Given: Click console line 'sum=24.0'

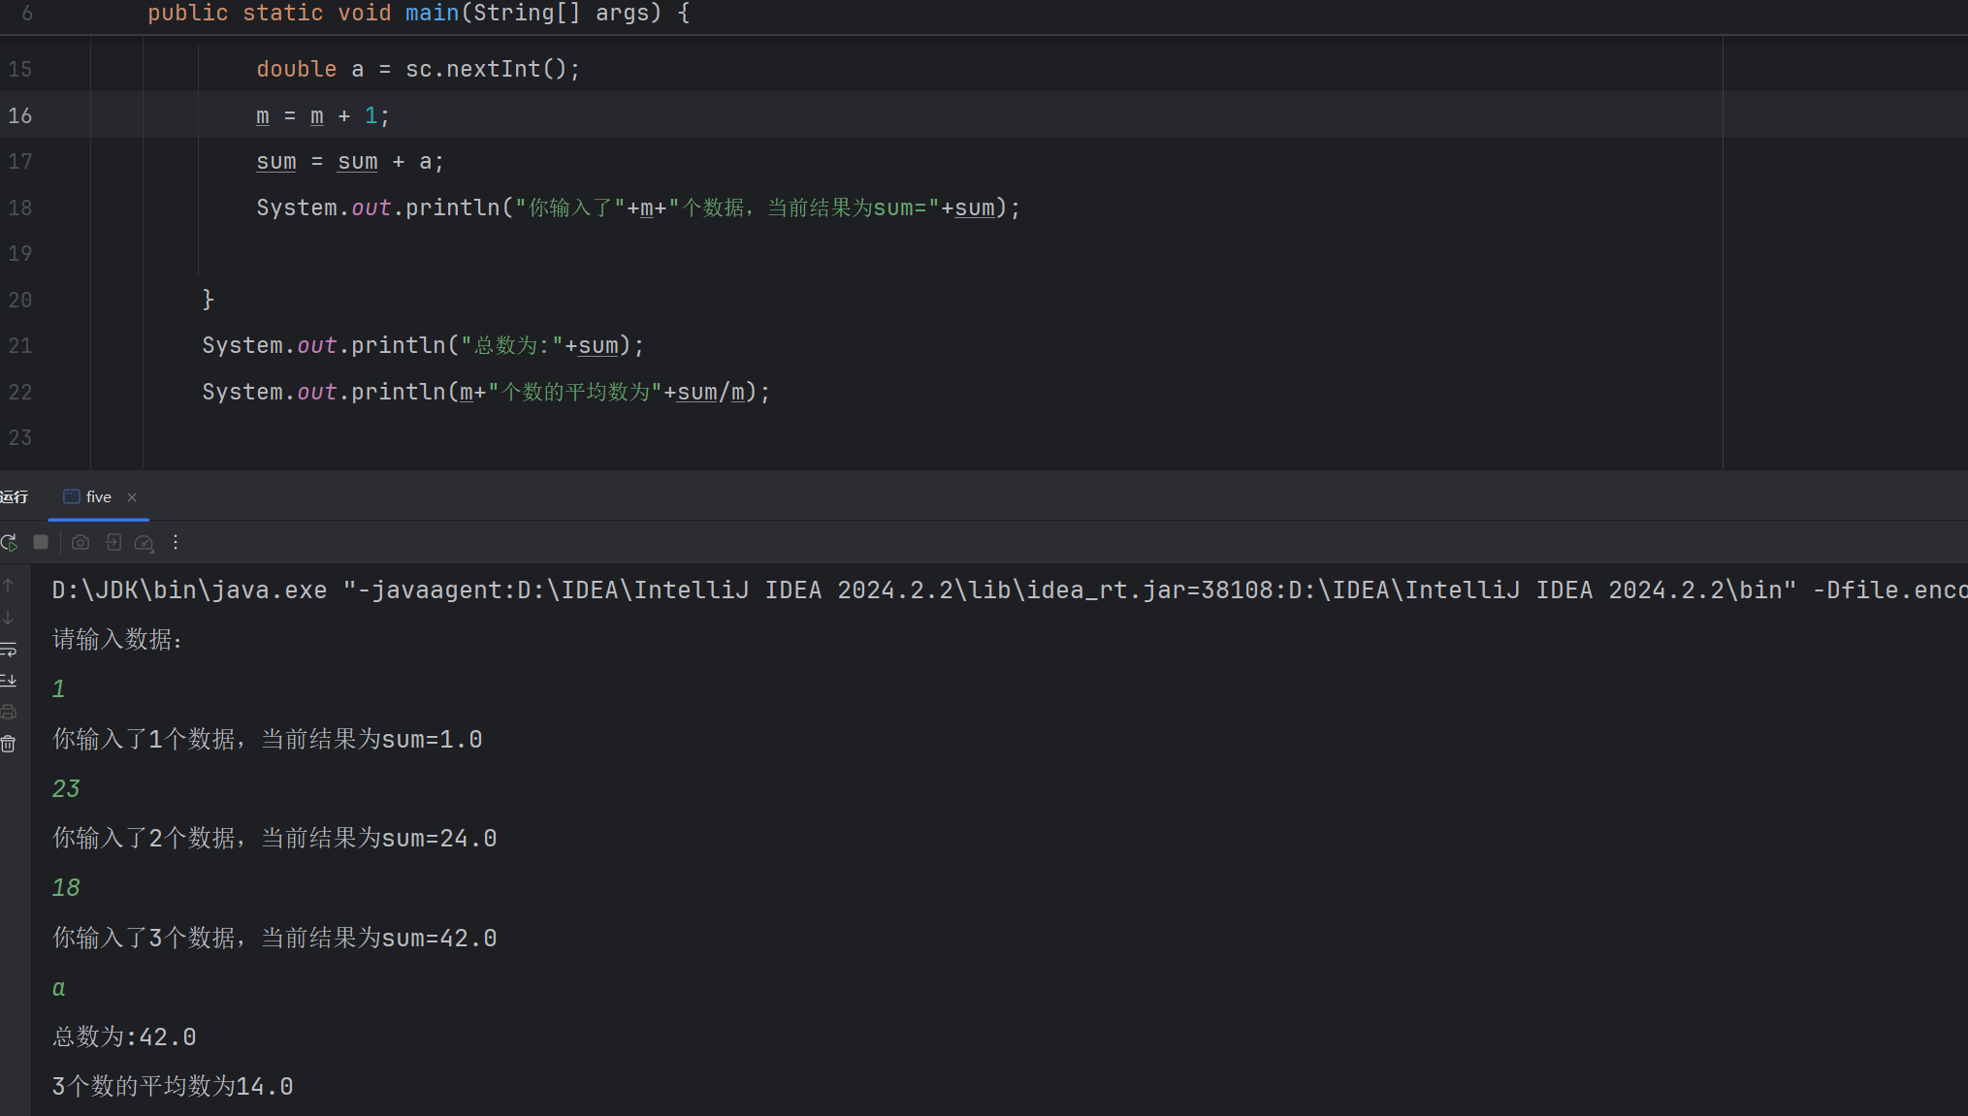Looking at the screenshot, I should (x=274, y=838).
